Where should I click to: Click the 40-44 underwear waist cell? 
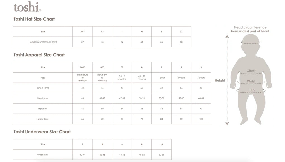pos(82,155)
